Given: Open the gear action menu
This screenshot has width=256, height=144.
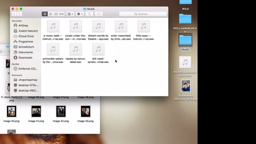Looking at the screenshot, I should [x=80, y=14].
